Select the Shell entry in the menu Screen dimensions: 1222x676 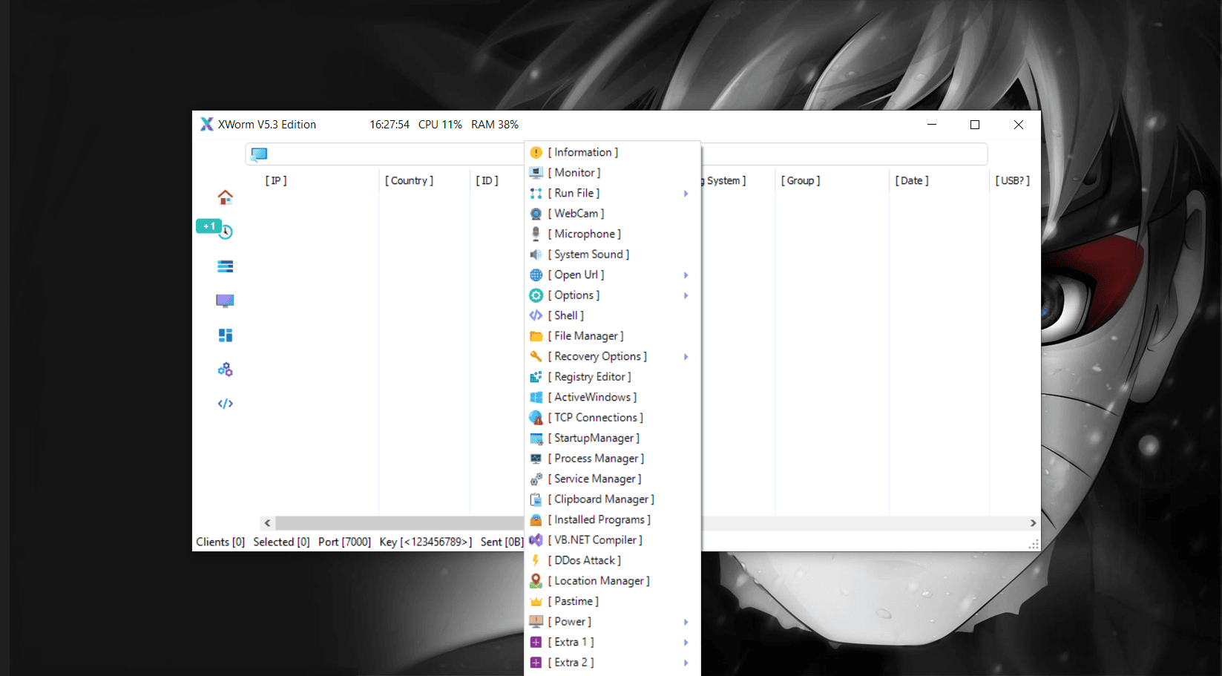(x=566, y=315)
